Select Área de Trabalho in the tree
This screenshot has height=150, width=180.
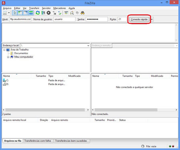(x=20, y=50)
